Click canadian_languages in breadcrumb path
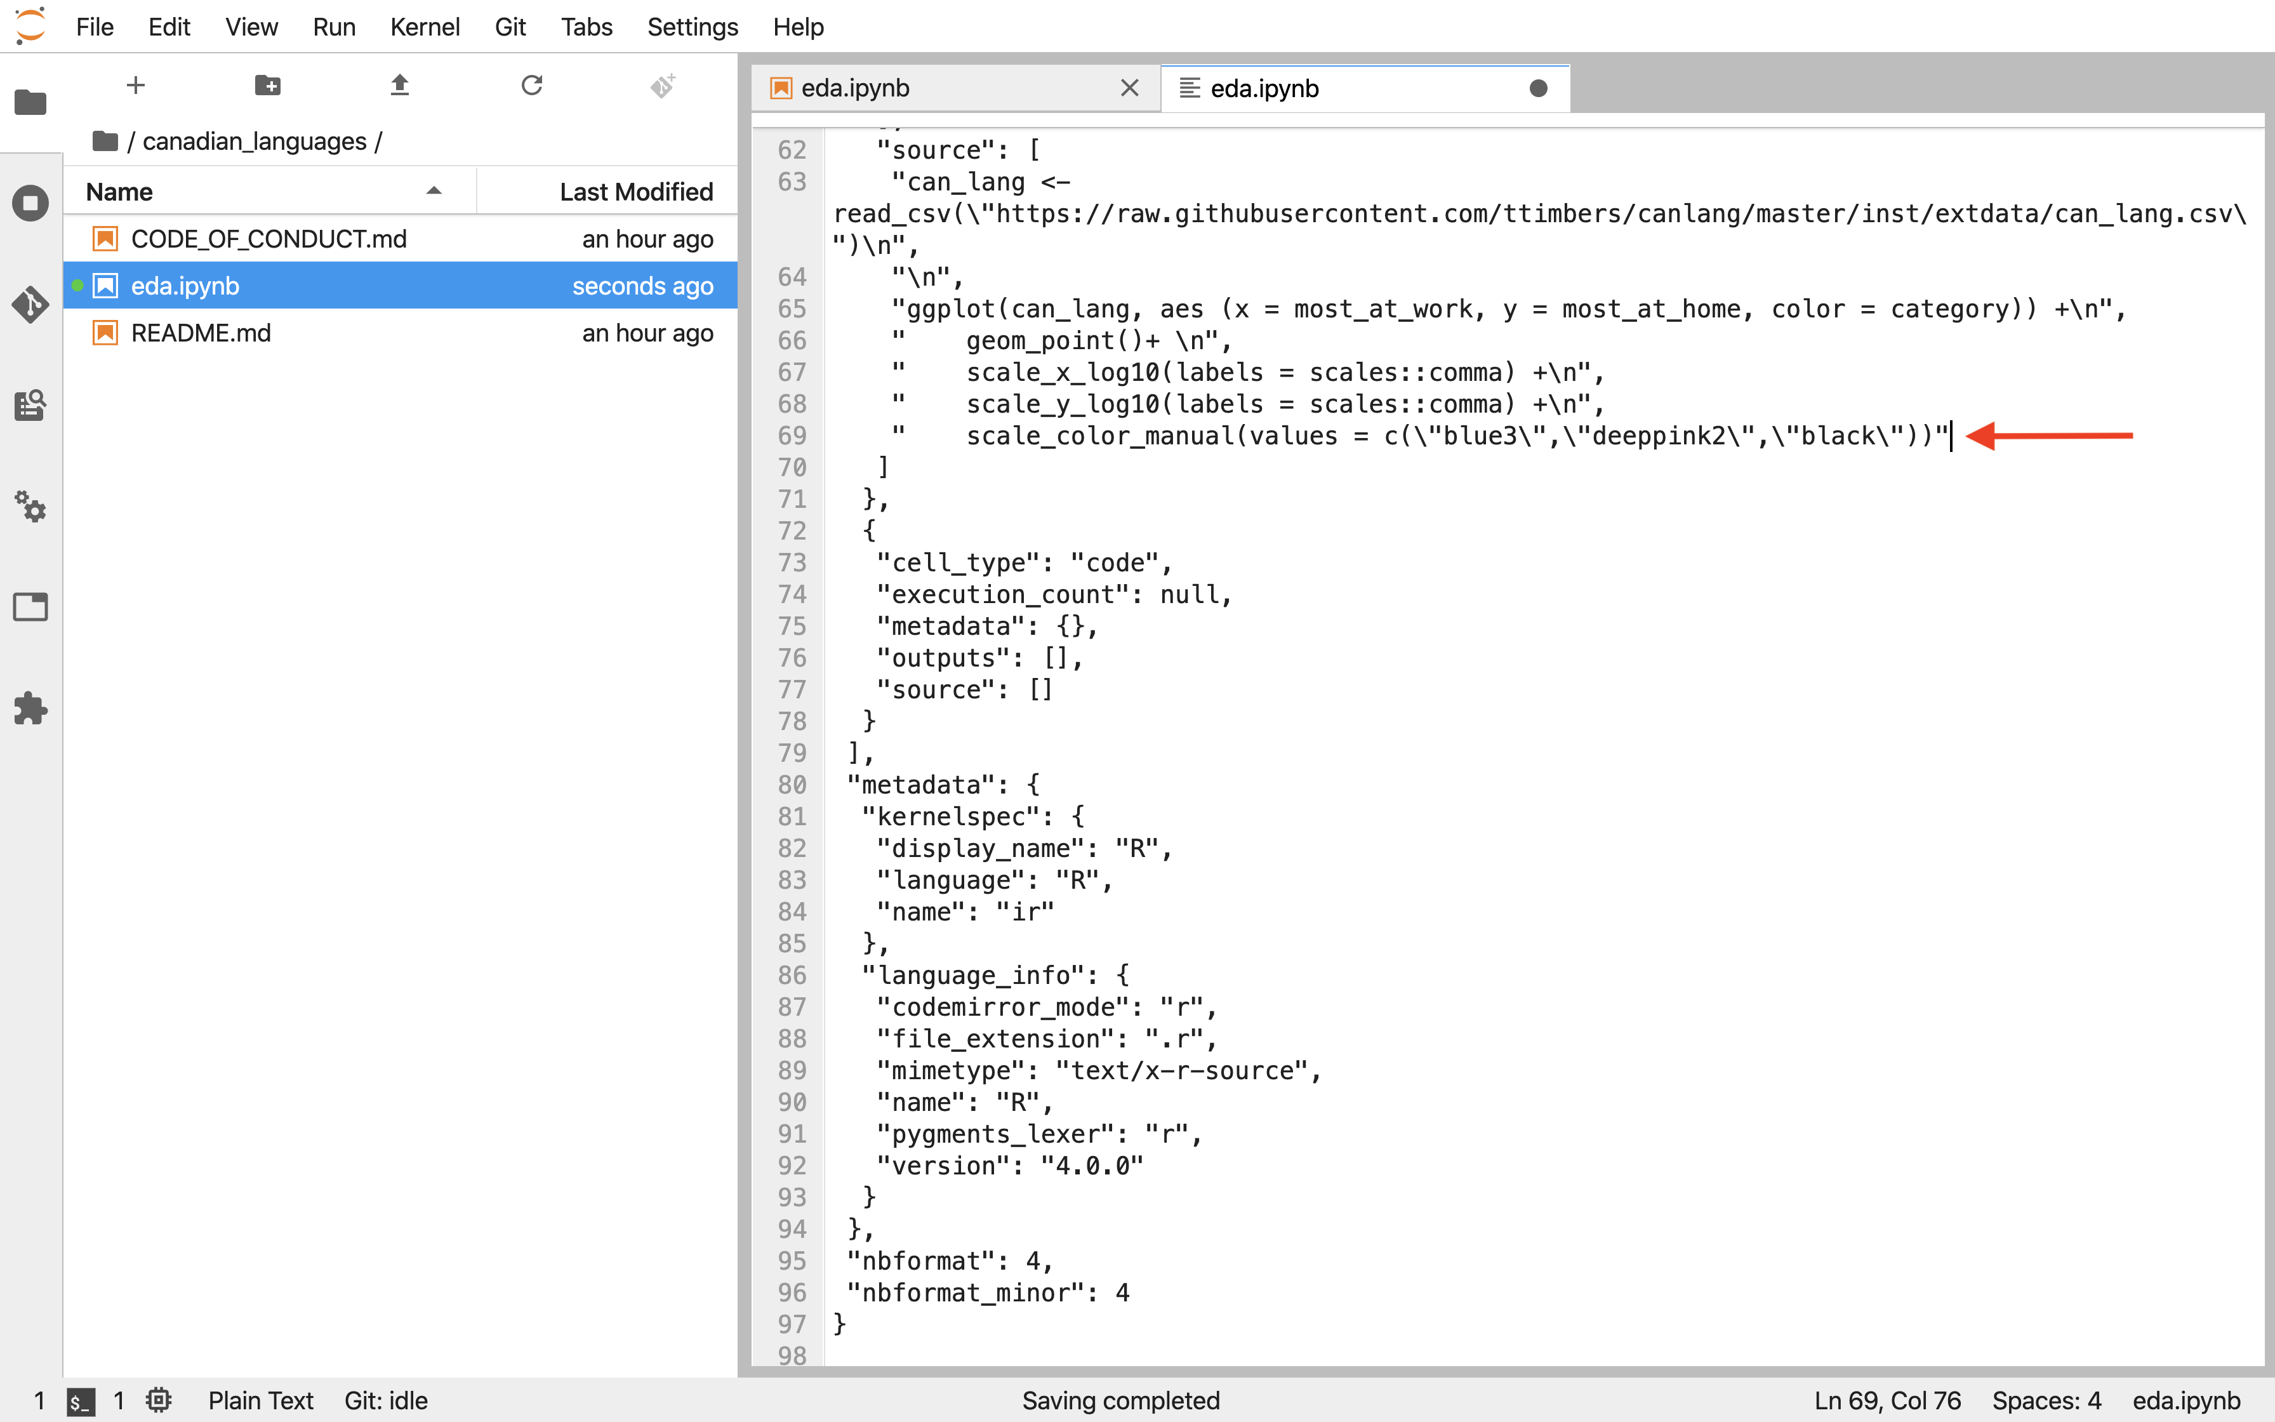The height and width of the screenshot is (1422, 2275). click(x=254, y=141)
